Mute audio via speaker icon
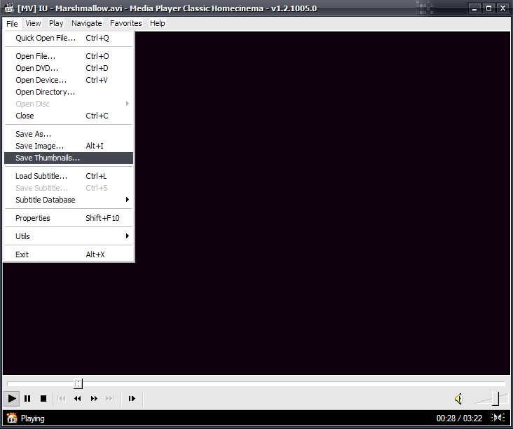The image size is (513, 429). click(x=459, y=399)
